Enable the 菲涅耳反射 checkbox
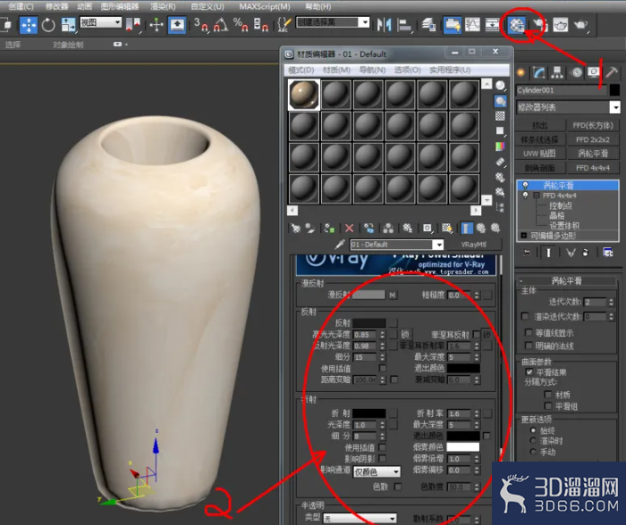 [476, 334]
